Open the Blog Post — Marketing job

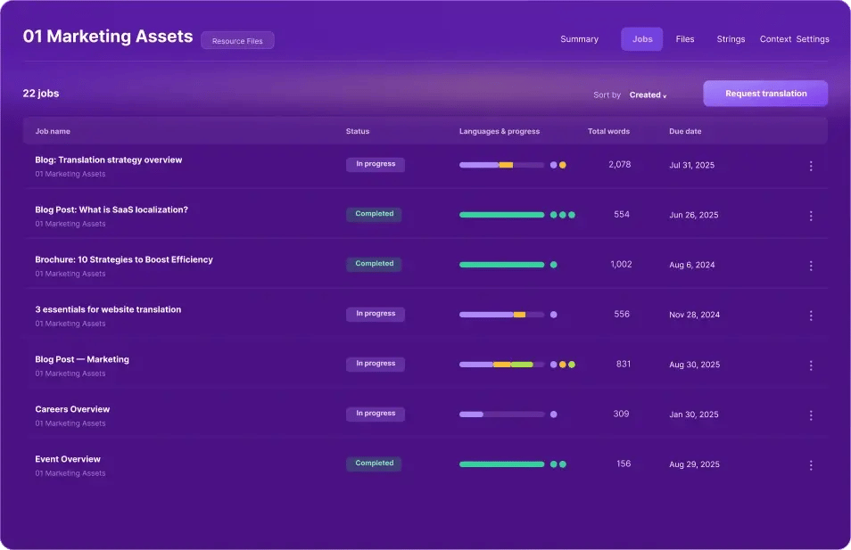tap(82, 359)
